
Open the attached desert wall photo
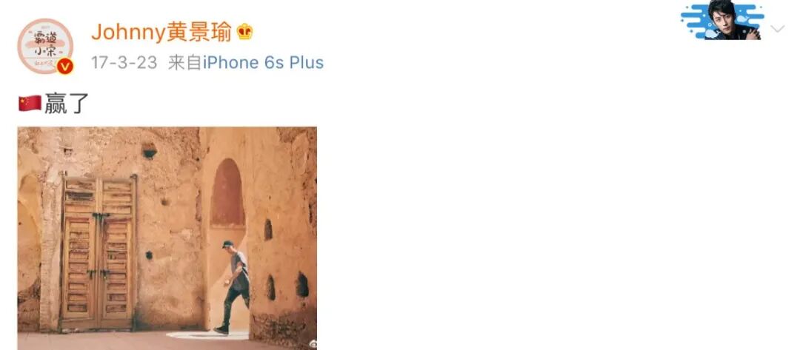tap(167, 238)
